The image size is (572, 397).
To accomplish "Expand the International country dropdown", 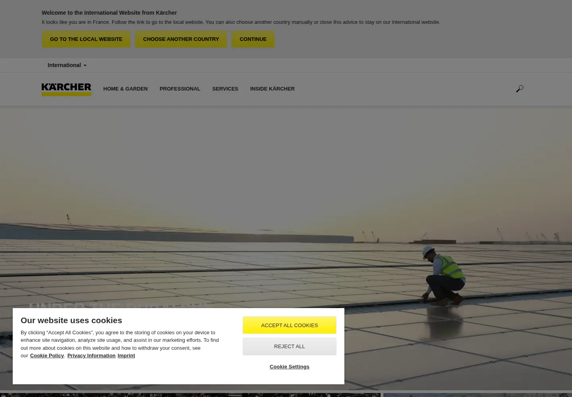I will point(67,65).
